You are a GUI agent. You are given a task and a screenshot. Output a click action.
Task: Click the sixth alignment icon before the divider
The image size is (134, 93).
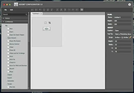(x=52, y=10)
